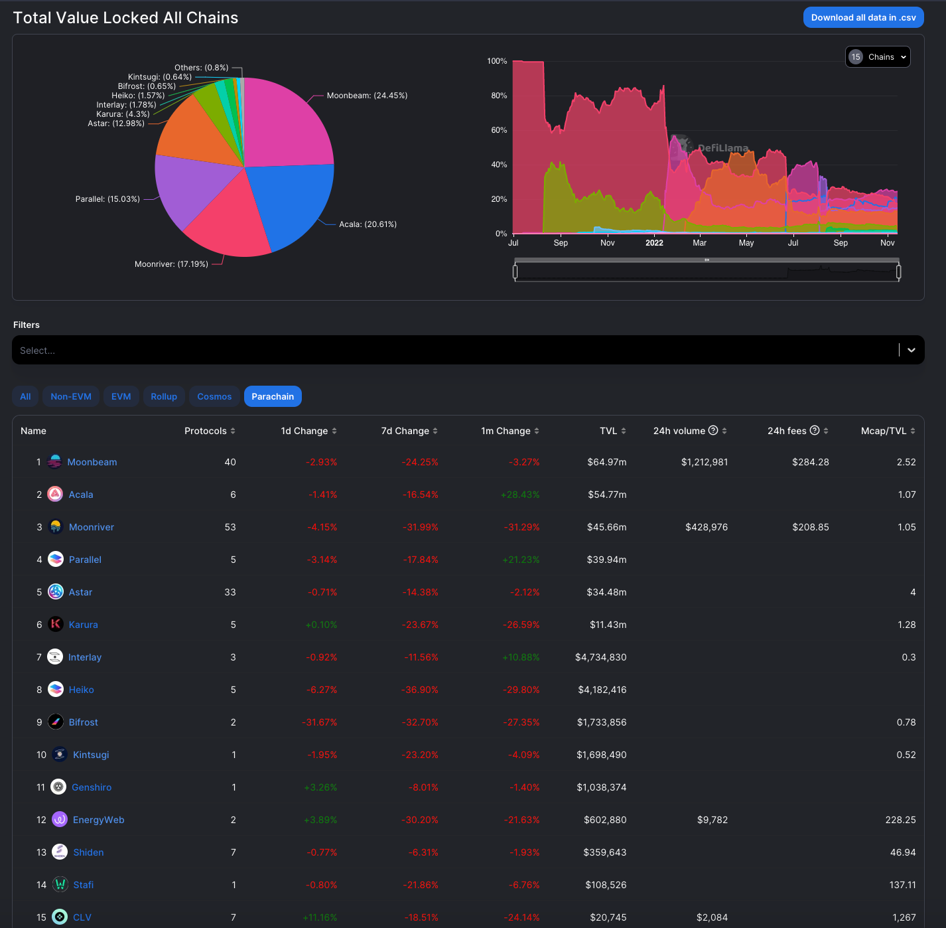Click the Karura chain logo icon
This screenshot has width=946, height=928.
[56, 624]
